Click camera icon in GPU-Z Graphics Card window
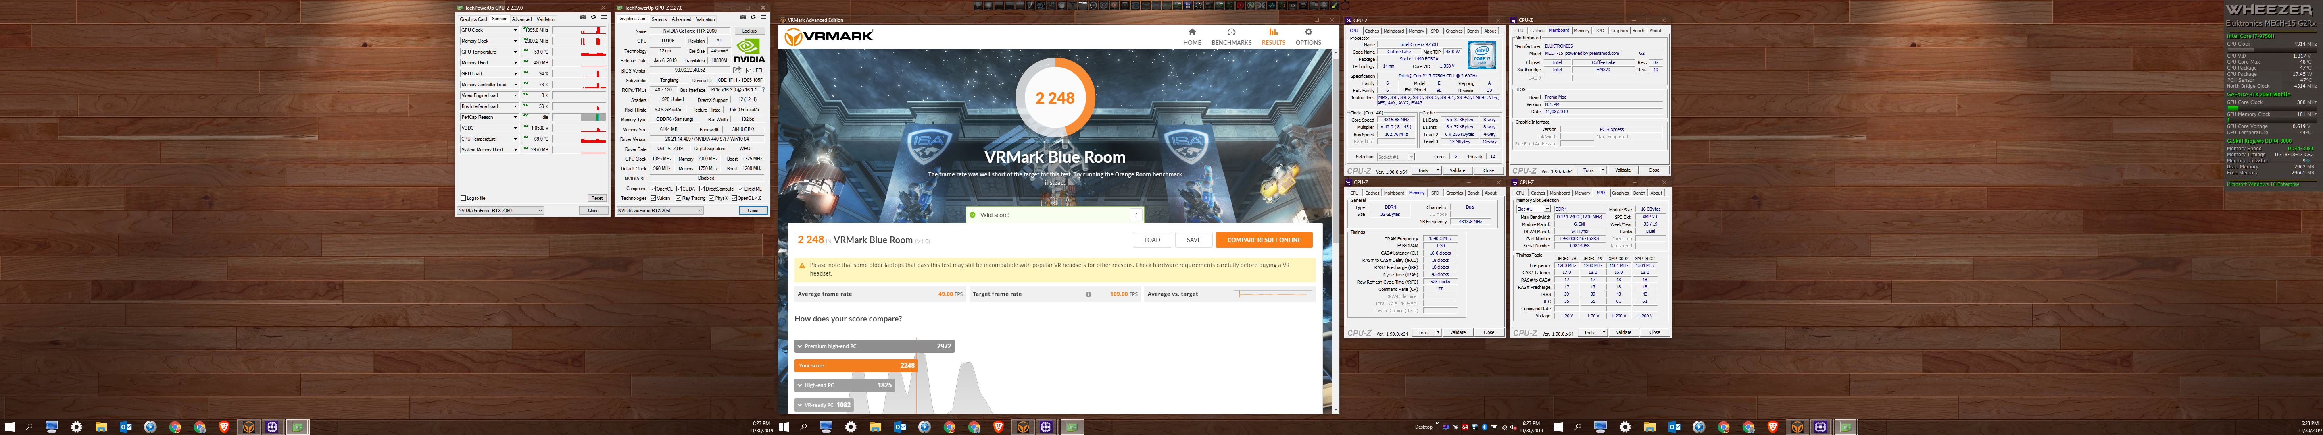Viewport: 2323px width, 435px height. (743, 17)
